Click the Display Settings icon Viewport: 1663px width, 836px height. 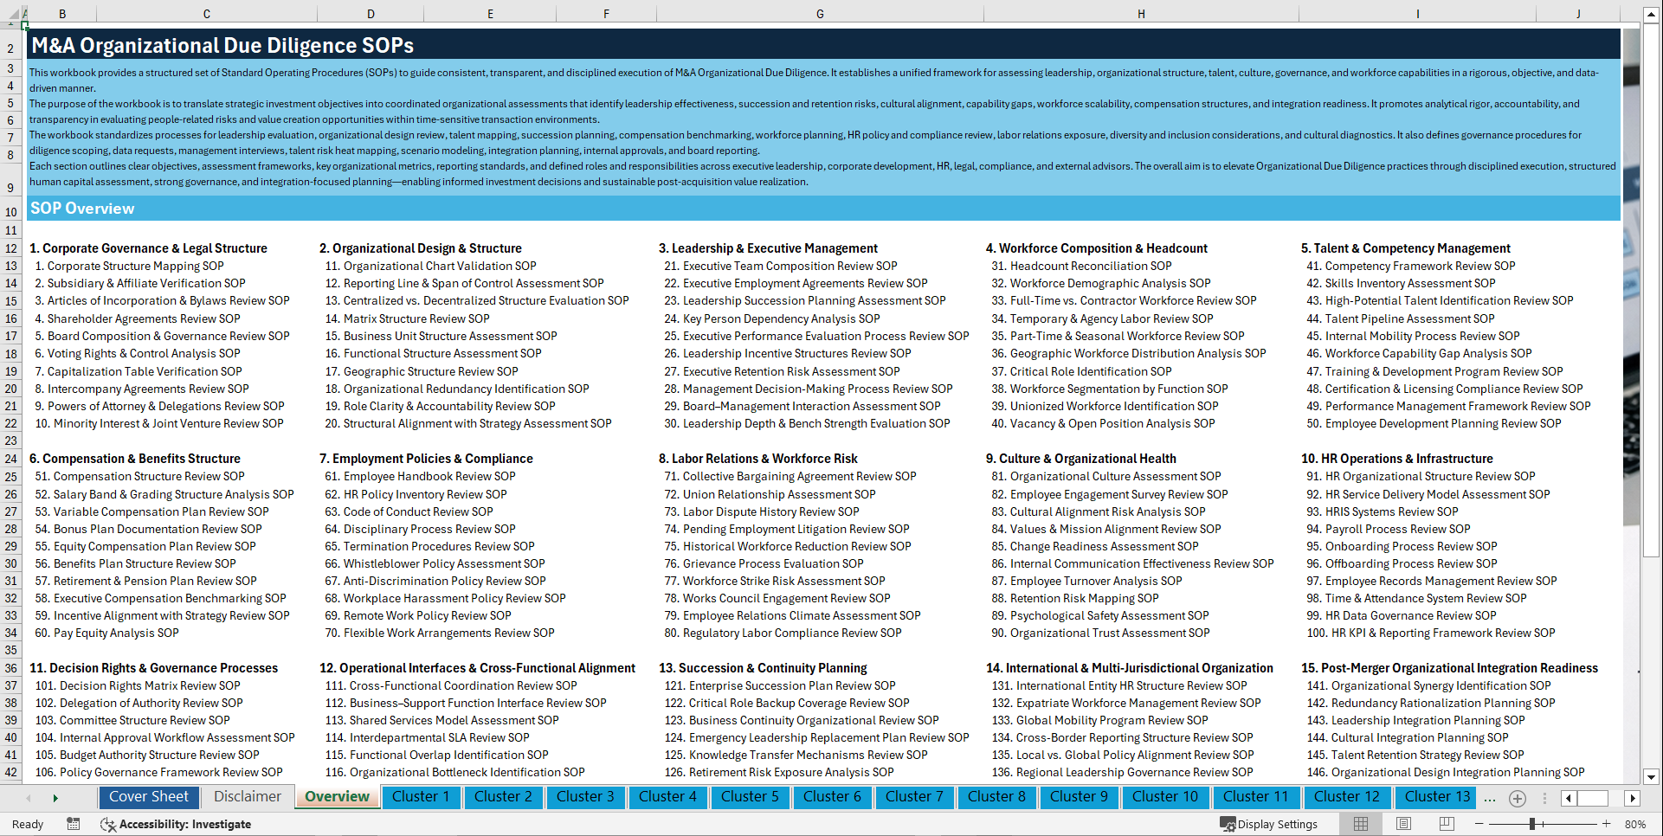click(x=1226, y=823)
